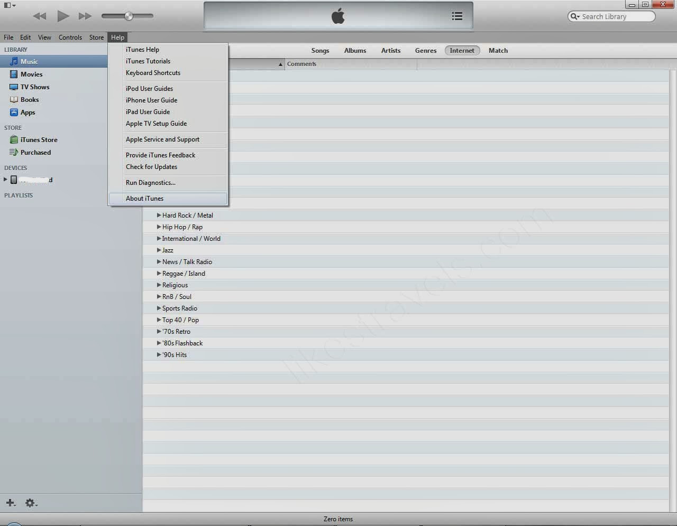Select the Internet tab
Image resolution: width=677 pixels, height=526 pixels.
[462, 50]
